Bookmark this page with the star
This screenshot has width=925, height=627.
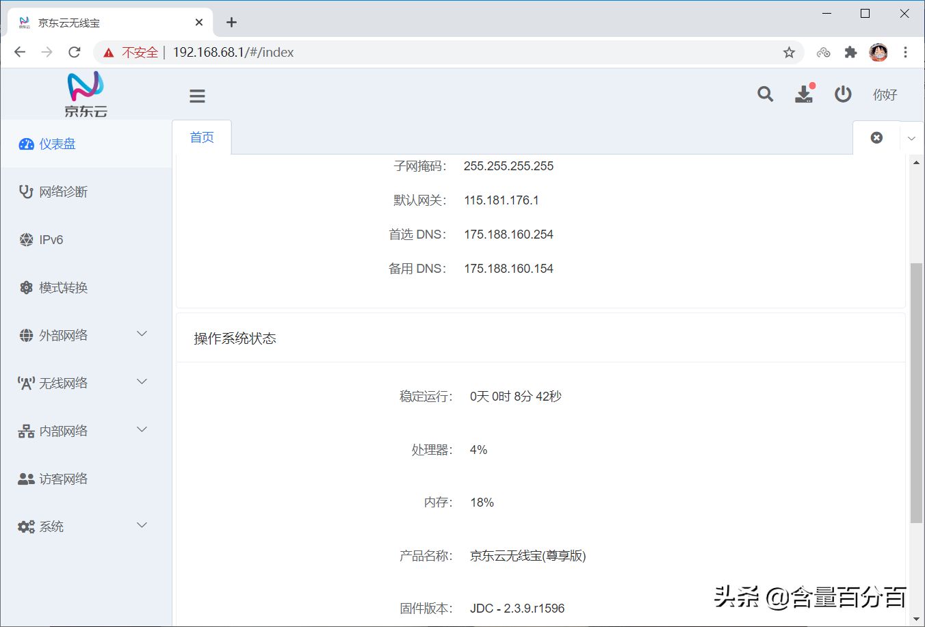(x=789, y=53)
